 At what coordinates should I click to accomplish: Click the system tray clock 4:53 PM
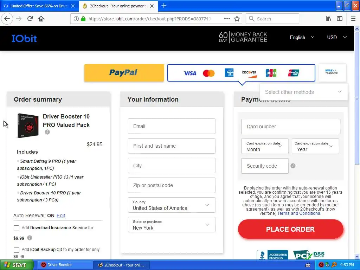pos(347,265)
